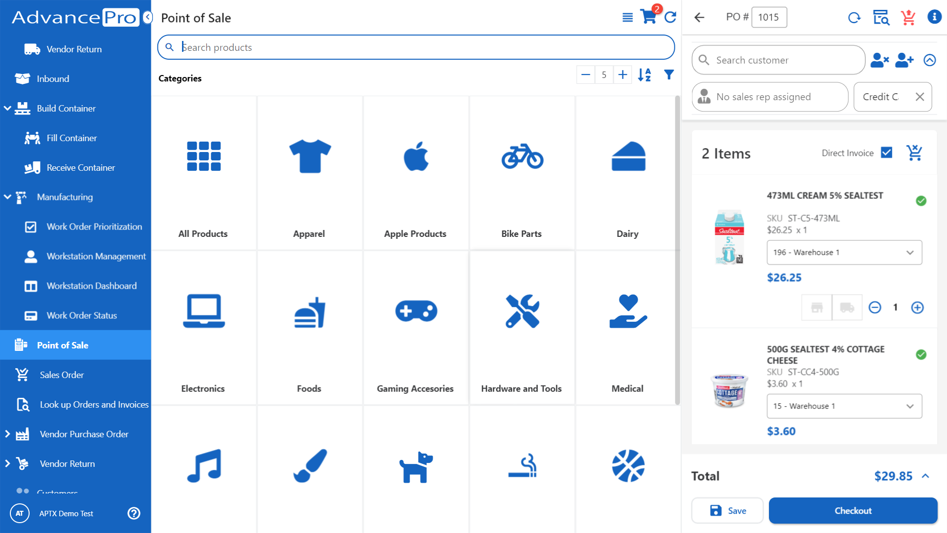Open warehouse dropdown showing 196 - Warehouse 1
947x533 pixels.
pyautogui.click(x=844, y=252)
